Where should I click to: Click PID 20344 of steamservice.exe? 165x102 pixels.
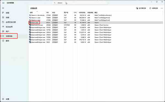[x=48, y=25]
